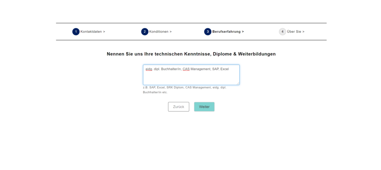The height and width of the screenshot is (170, 381).
Task: Continue with the Weiter button
Action: 204,107
